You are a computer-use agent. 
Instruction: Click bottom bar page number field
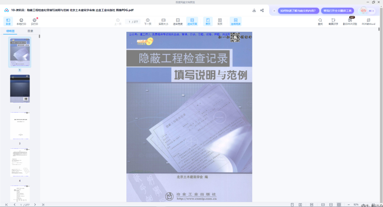tap(25, 205)
